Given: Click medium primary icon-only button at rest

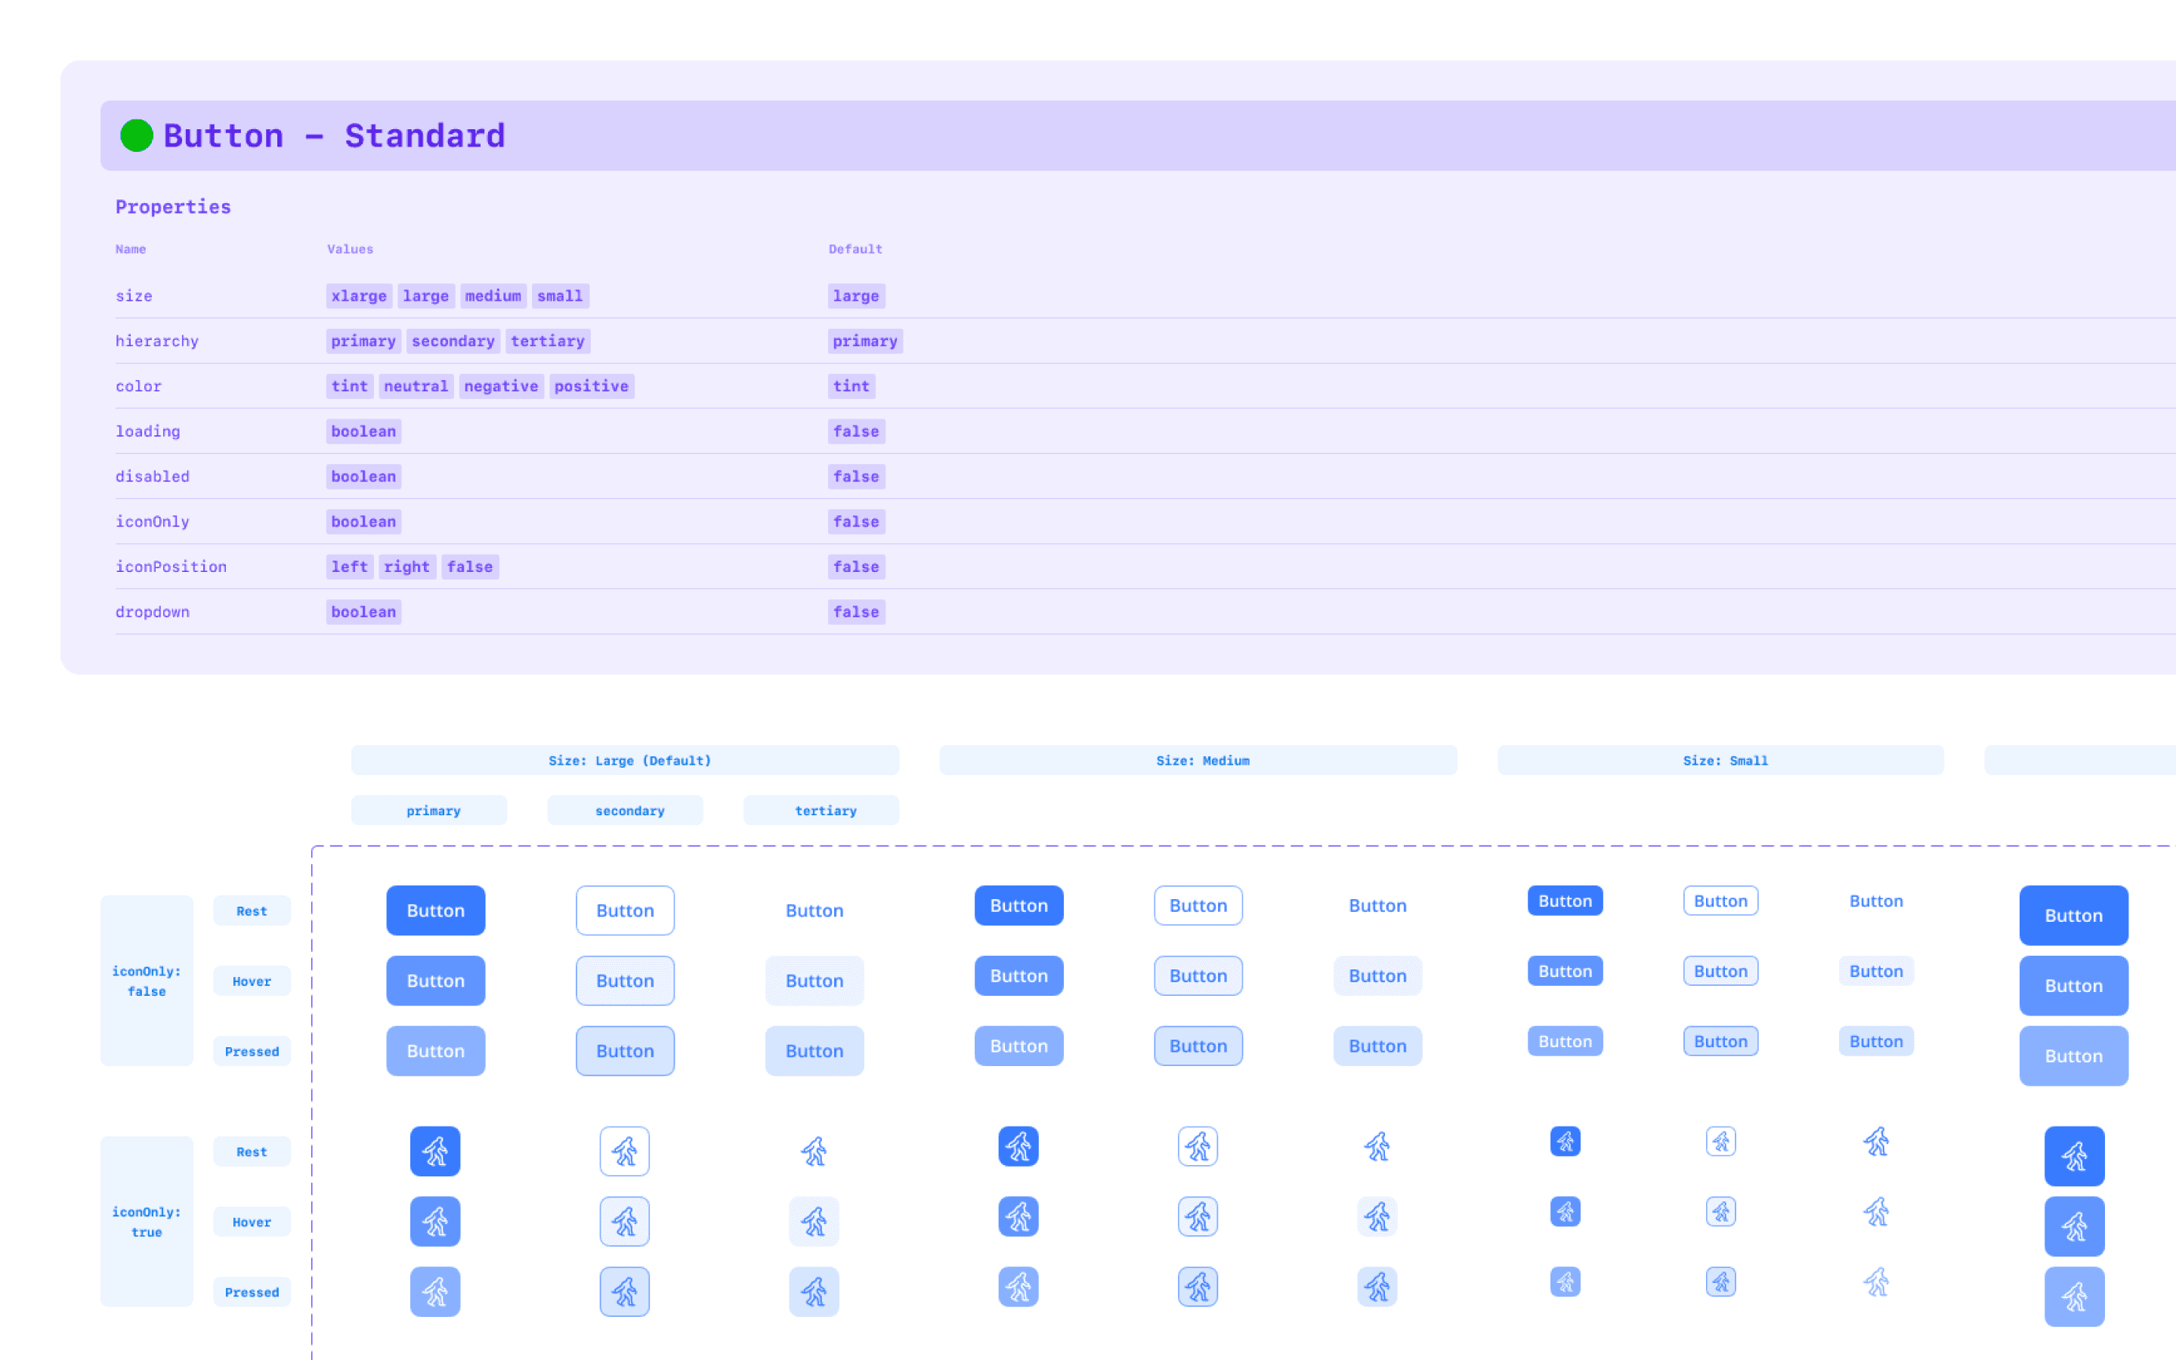Looking at the screenshot, I should click(1018, 1146).
